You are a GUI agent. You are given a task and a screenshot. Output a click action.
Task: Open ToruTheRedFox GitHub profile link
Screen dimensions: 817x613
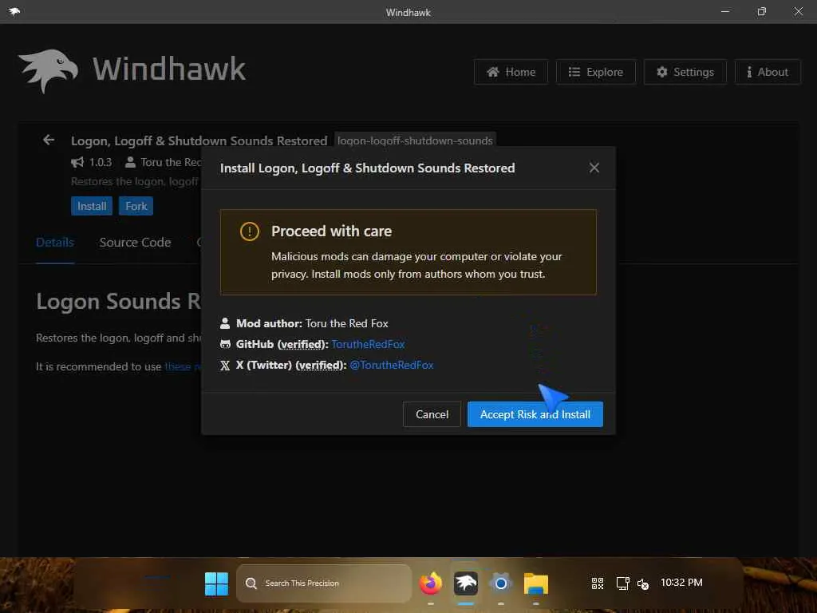tap(368, 344)
